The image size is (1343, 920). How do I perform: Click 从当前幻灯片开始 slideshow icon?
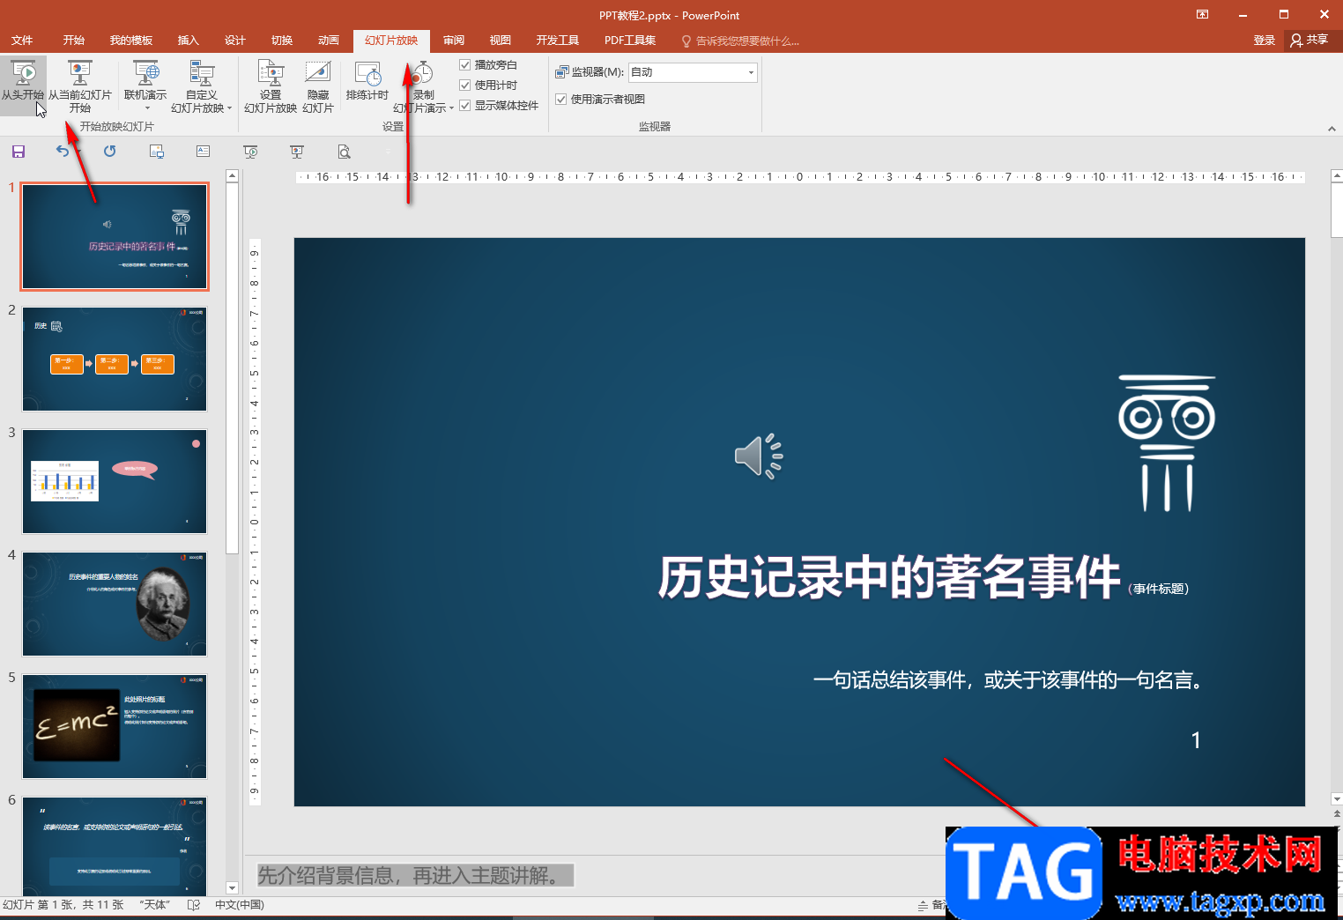80,73
